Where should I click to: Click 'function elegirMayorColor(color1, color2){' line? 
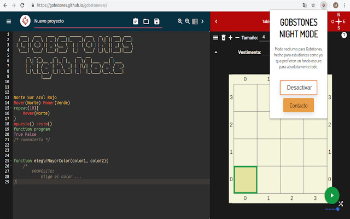61,160
